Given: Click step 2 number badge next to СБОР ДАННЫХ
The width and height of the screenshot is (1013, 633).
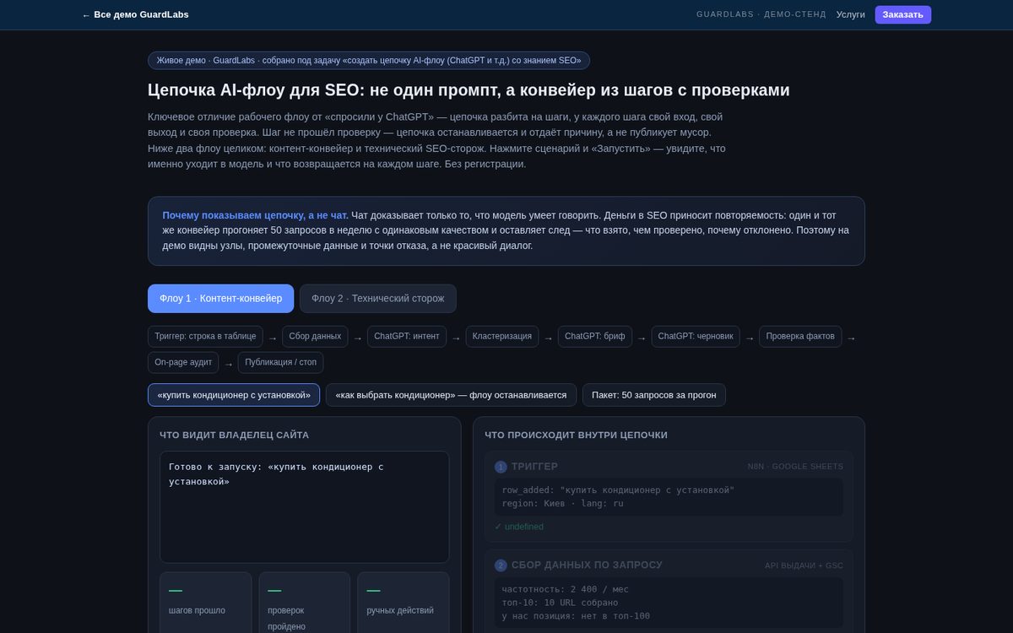Looking at the screenshot, I should click(x=501, y=565).
